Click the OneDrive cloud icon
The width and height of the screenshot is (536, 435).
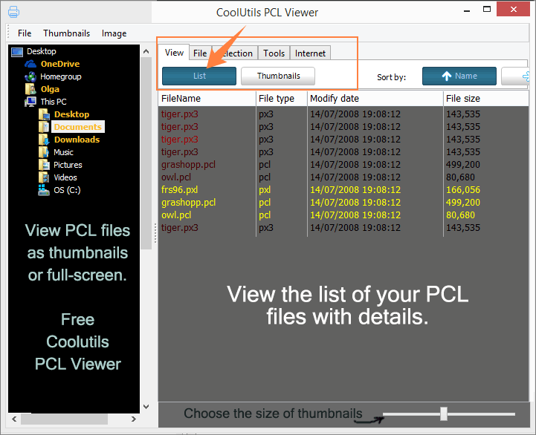[x=30, y=64]
